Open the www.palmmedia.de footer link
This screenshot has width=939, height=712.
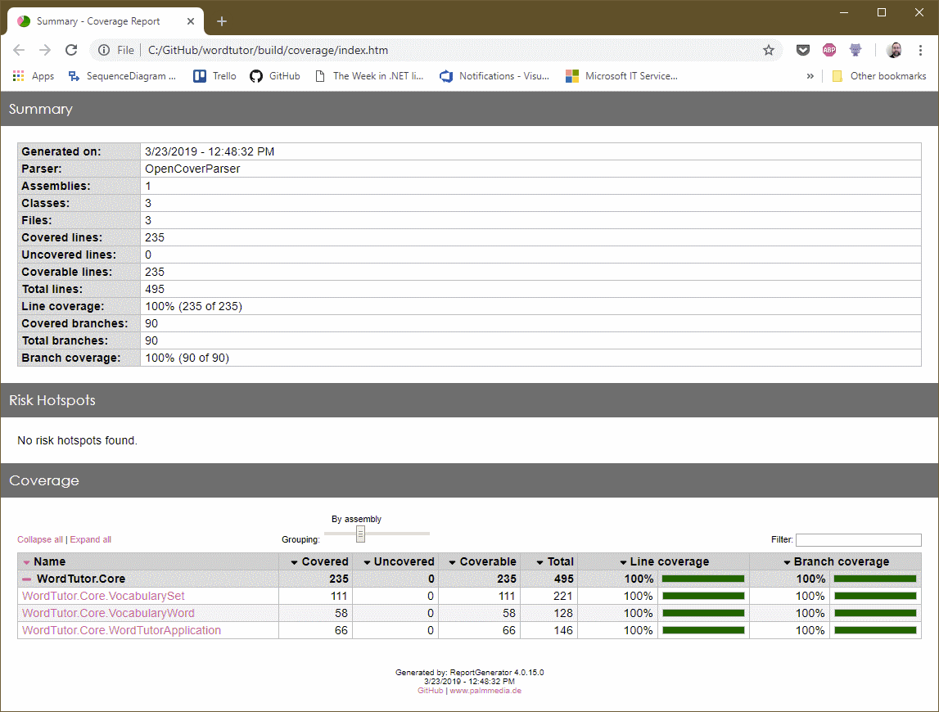pyautogui.click(x=485, y=691)
